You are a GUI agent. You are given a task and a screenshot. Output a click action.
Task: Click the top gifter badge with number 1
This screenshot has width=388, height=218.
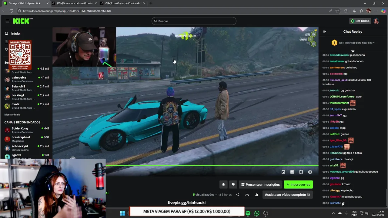[x=334, y=43]
